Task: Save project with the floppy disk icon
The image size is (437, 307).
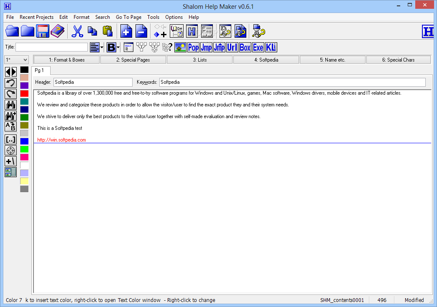Action: 43,31
